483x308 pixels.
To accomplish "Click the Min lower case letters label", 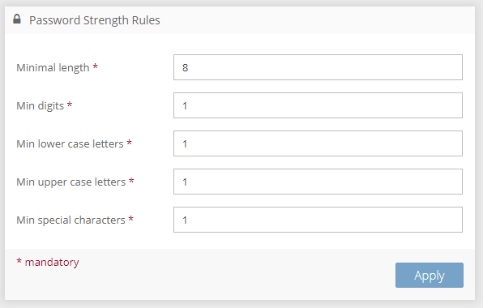I will click(70, 143).
